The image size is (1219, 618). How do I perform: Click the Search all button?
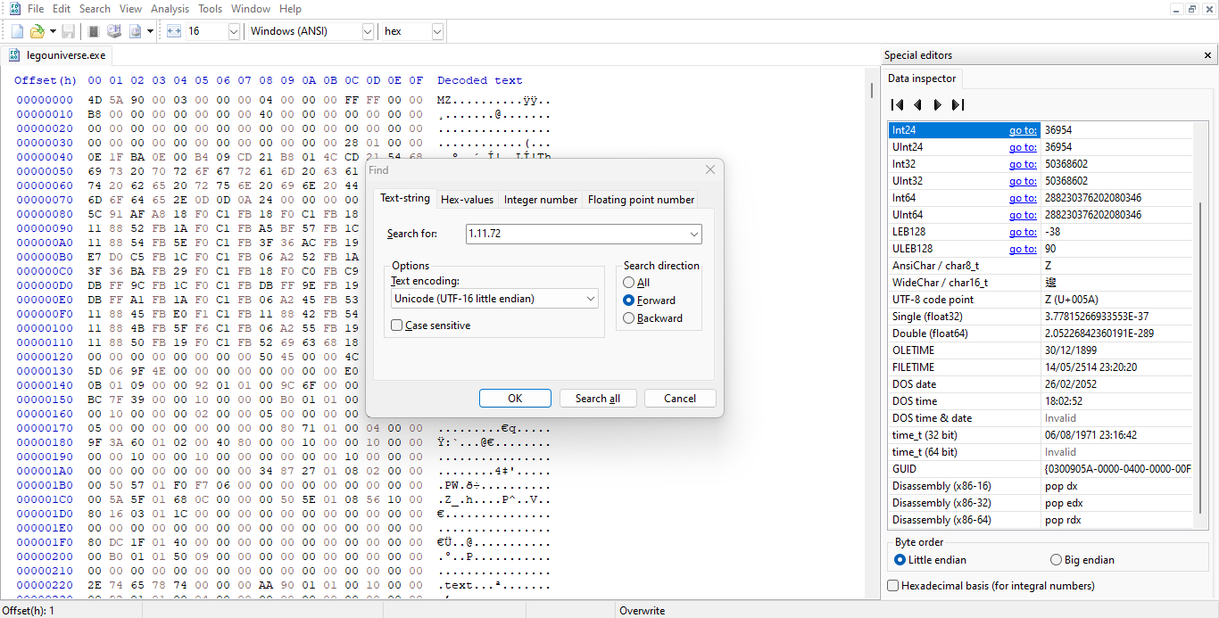coord(598,399)
